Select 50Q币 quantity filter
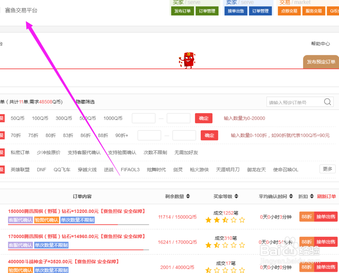Viewport: 339px width, 273px height. point(18,118)
